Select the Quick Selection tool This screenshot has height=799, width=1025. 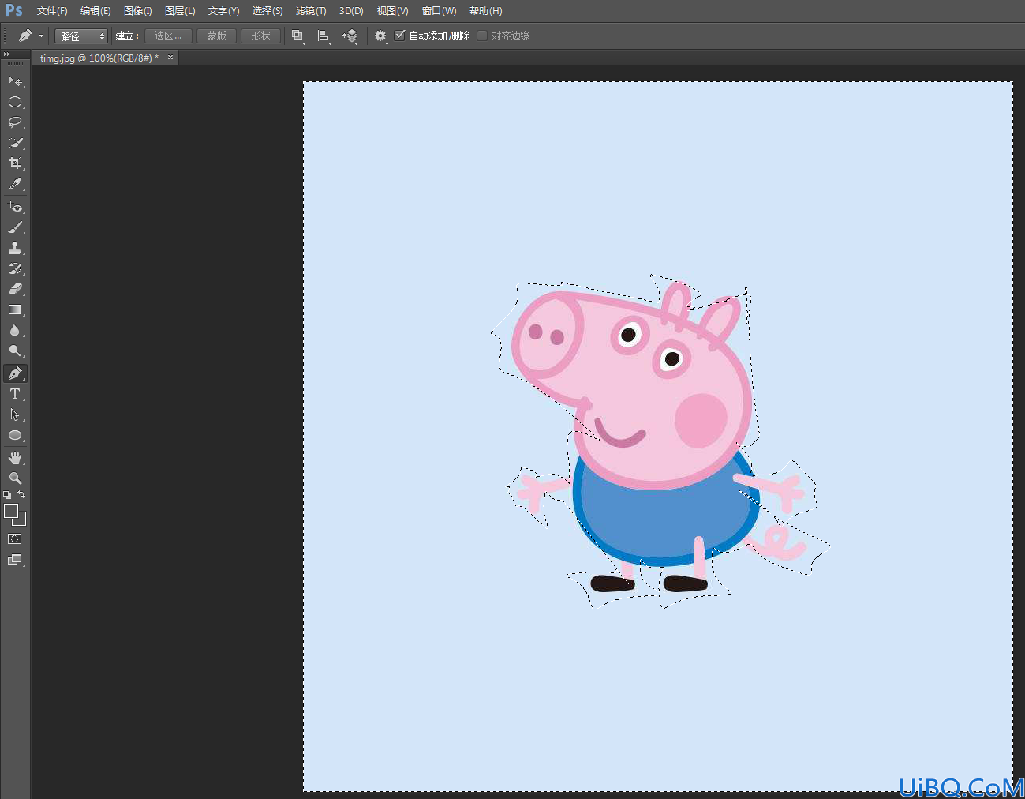coord(15,143)
